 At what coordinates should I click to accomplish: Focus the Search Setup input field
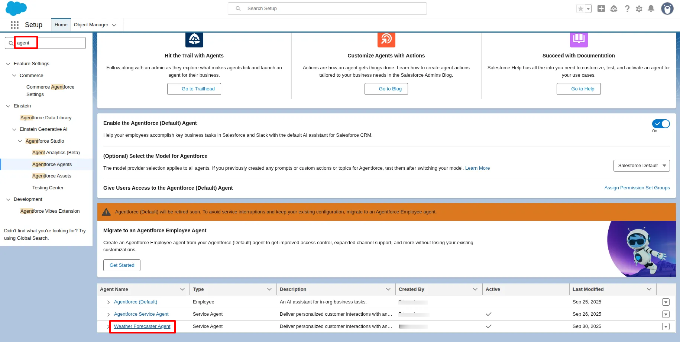click(327, 9)
